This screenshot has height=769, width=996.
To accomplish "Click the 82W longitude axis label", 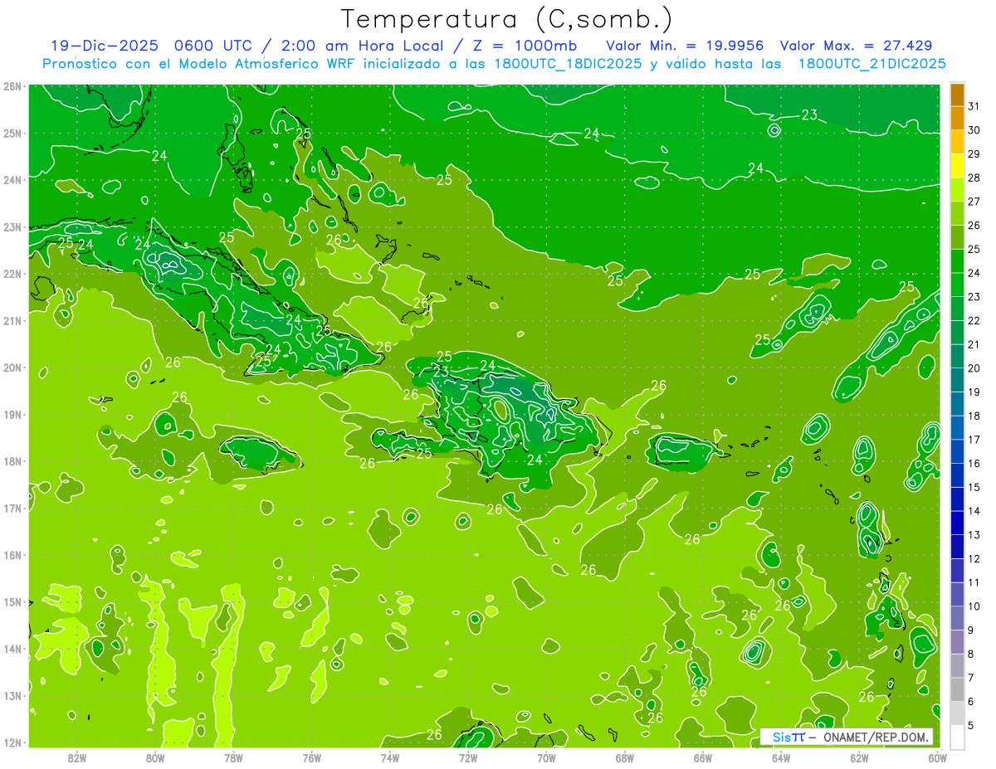I will tap(77, 757).
